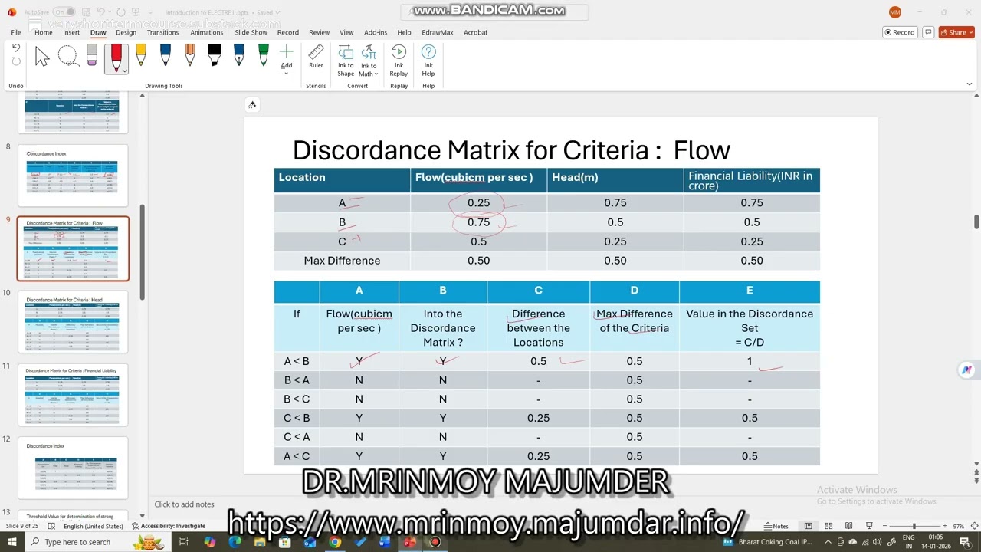Open Ink Help

[x=428, y=60]
